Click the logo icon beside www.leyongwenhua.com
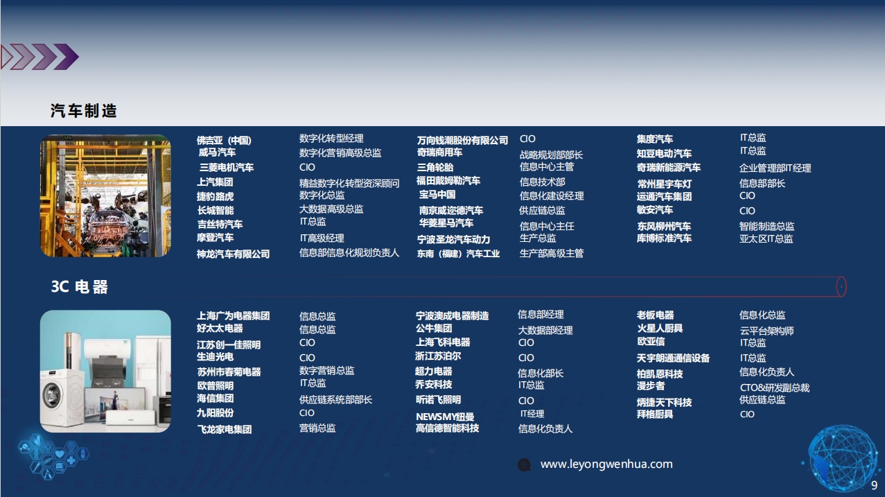Viewport: 885px width, 497px height. (525, 465)
